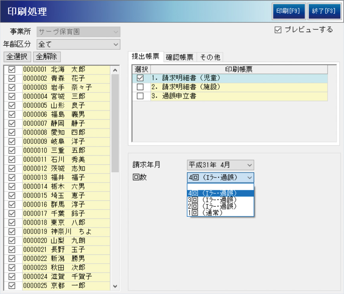
Task: Uncheck the box for 0000001 北海 太郎
Action: tap(12, 70)
